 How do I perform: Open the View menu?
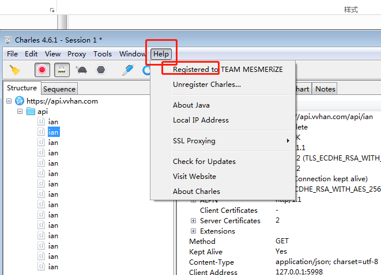point(52,54)
